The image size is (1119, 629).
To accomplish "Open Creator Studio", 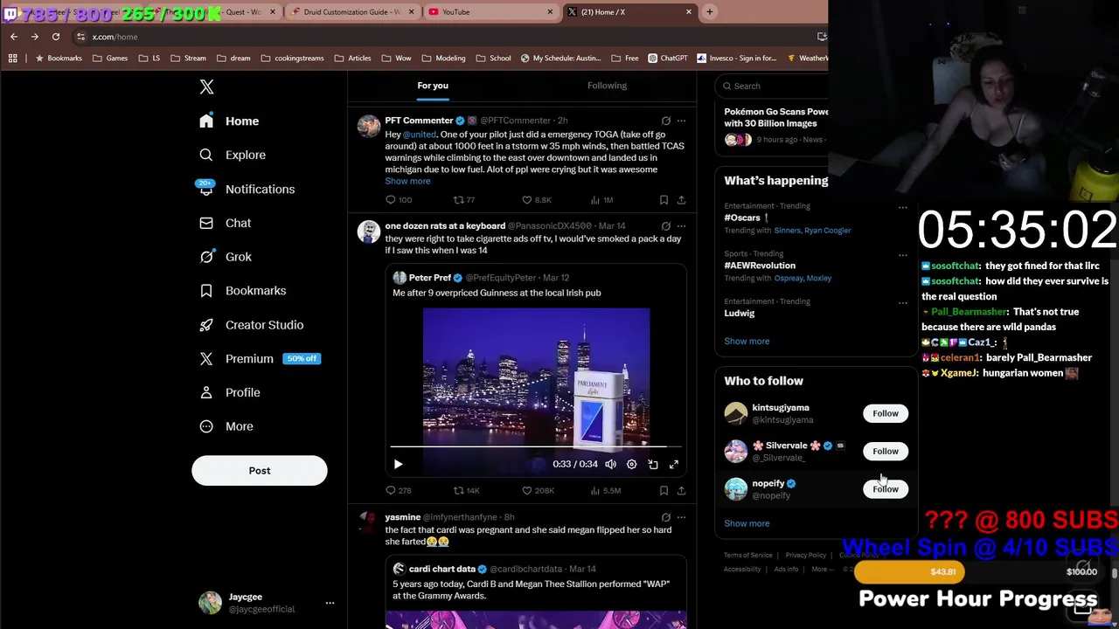I will click(251, 325).
